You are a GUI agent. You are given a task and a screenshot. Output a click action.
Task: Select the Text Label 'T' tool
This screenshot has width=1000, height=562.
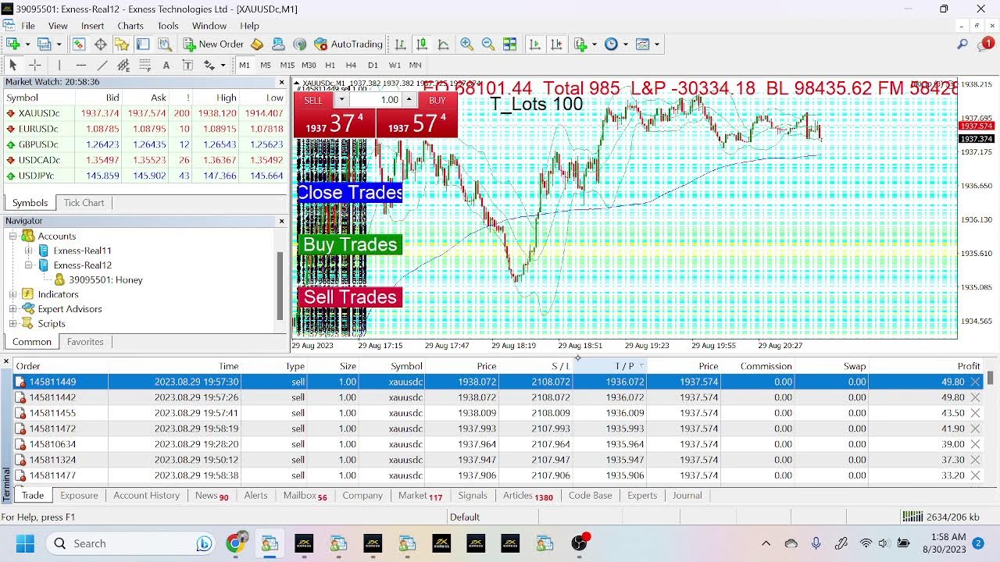pyautogui.click(x=187, y=65)
